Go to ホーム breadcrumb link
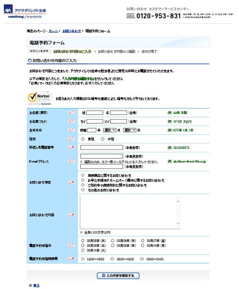Viewport: 239px width, 289px height. pos(53,31)
